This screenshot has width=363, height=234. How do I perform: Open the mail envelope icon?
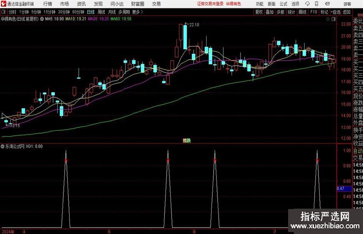click(327, 4)
